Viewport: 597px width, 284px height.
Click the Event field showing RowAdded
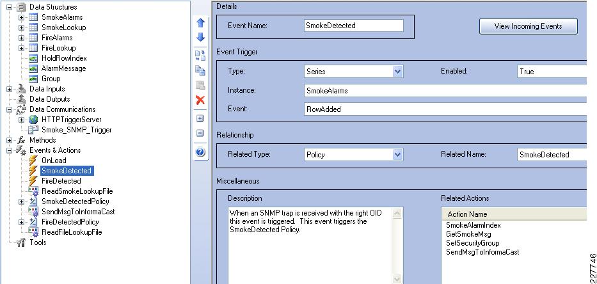[445, 109]
